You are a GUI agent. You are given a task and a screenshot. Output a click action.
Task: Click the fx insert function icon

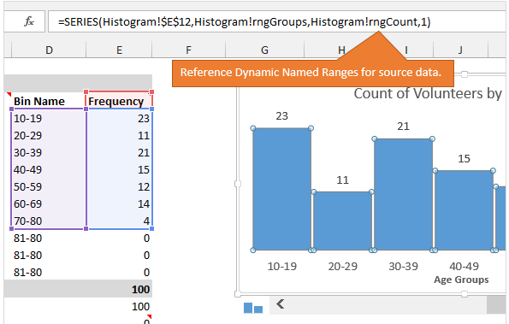click(29, 21)
